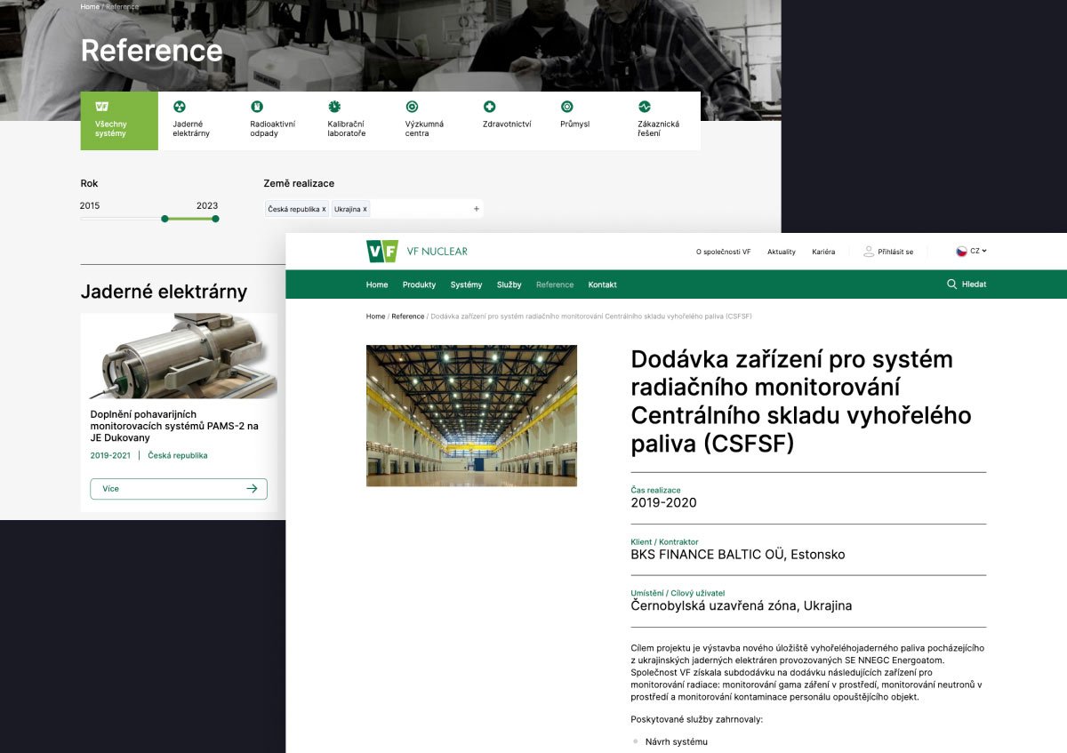Remove the Česká republika filter tag

point(324,210)
